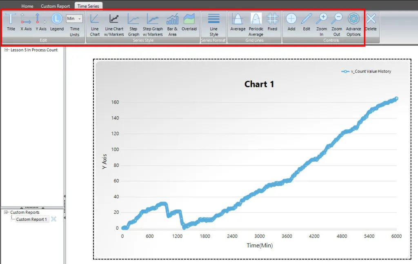Image resolution: width=418 pixels, height=264 pixels.
Task: Select Line Chart series style
Action: [x=95, y=25]
